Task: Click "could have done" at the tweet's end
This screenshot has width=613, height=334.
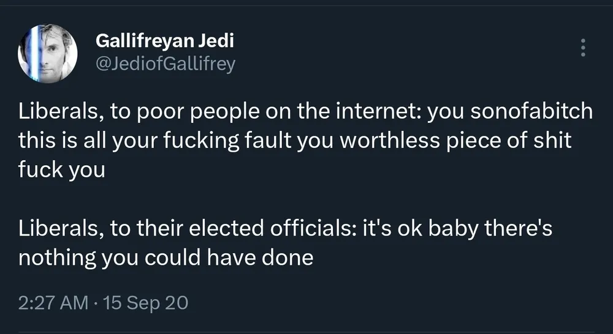Action: click(x=229, y=258)
